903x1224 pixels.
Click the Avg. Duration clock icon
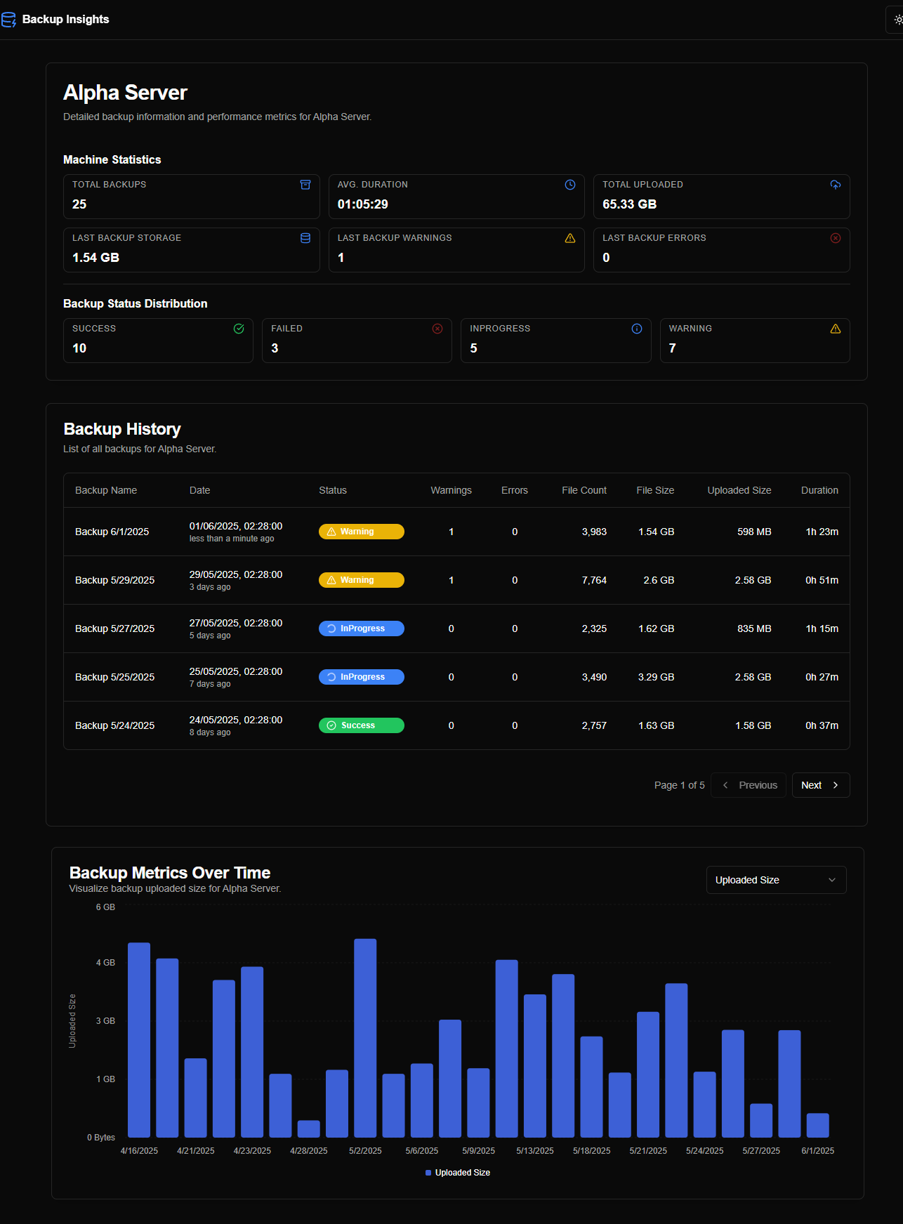pyautogui.click(x=570, y=185)
